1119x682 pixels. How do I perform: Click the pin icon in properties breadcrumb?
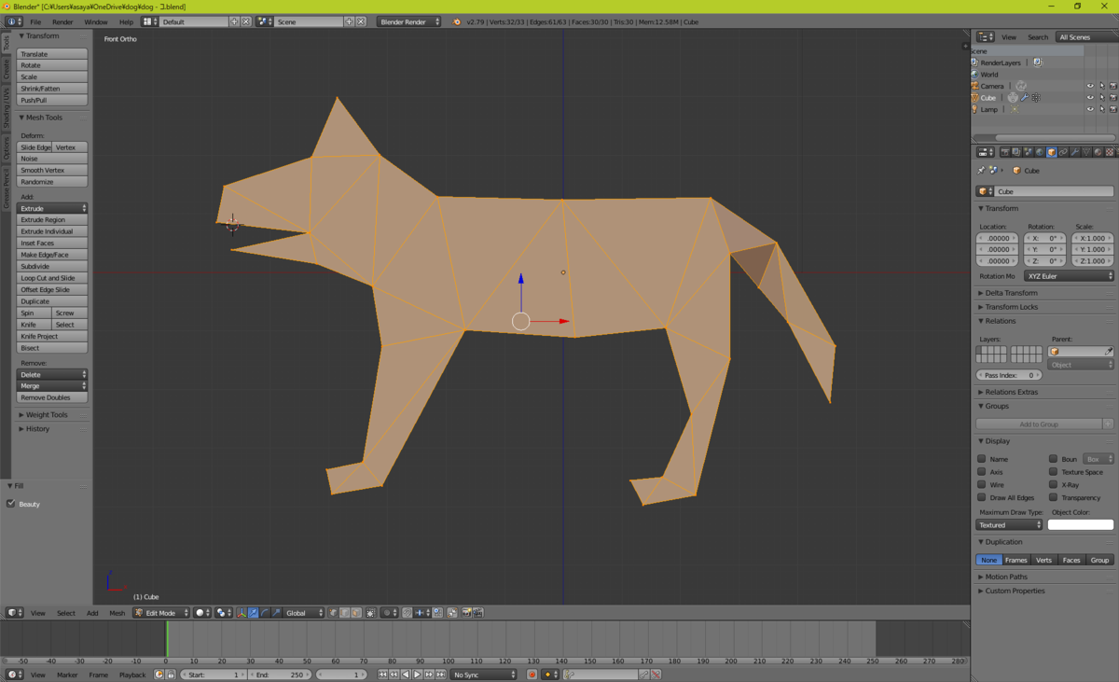(981, 171)
